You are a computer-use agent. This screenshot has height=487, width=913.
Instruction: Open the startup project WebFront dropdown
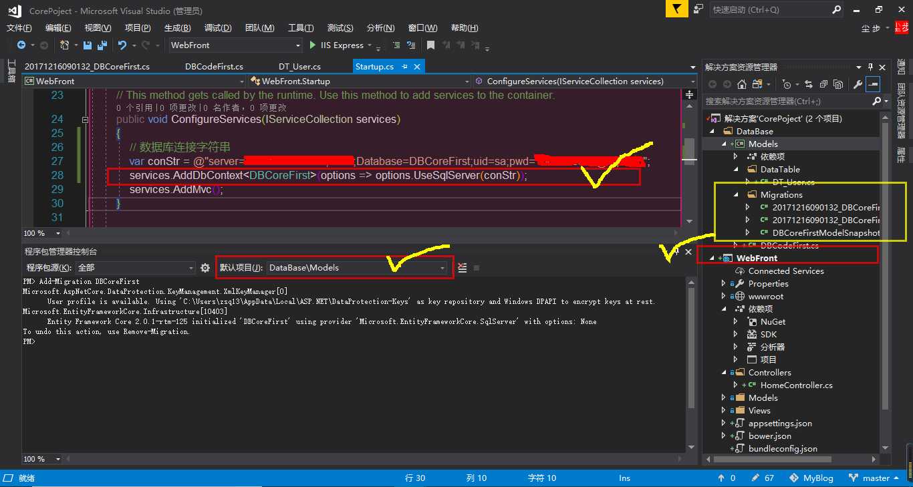click(298, 45)
